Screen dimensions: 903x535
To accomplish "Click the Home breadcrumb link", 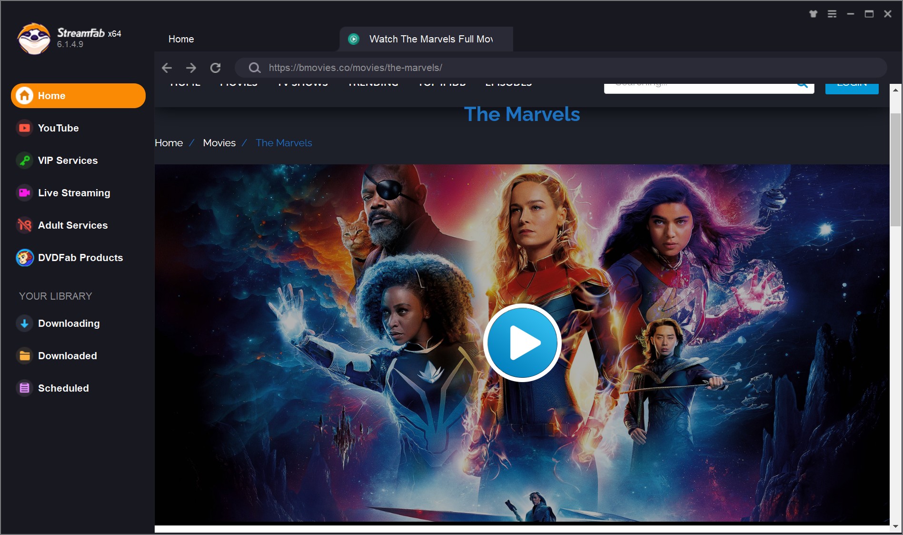I will pyautogui.click(x=169, y=143).
